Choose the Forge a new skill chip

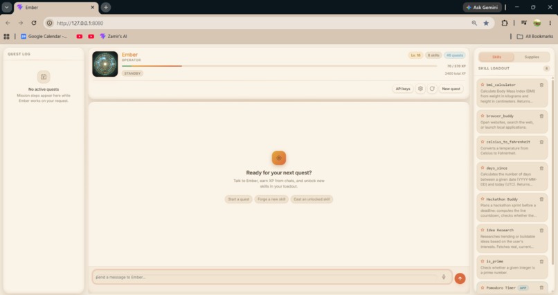pyautogui.click(x=271, y=199)
